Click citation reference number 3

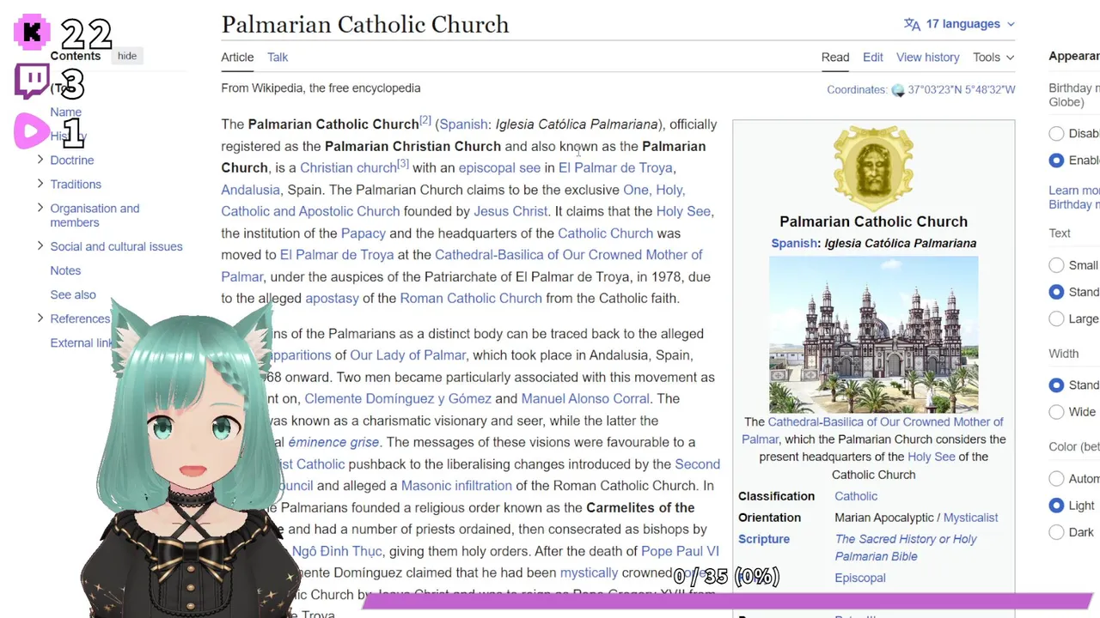(403, 164)
